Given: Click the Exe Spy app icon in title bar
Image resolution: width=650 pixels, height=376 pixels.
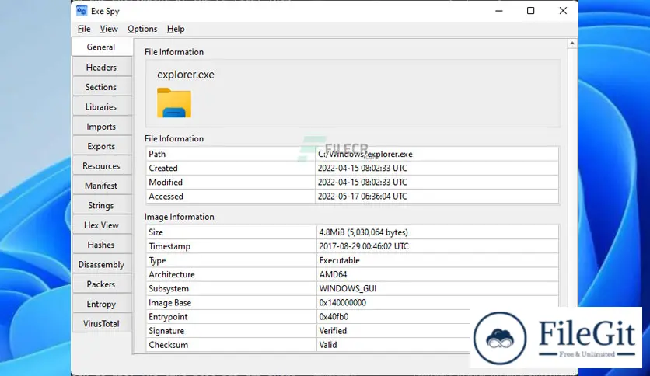Looking at the screenshot, I should tap(82, 11).
